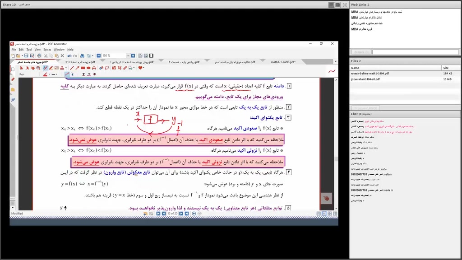Image resolution: width=462 pixels, height=260 pixels.
Task: Click the zoom in plus button
Action: pos(133,56)
